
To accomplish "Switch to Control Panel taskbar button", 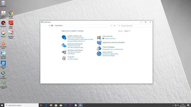I will coord(80,105).
